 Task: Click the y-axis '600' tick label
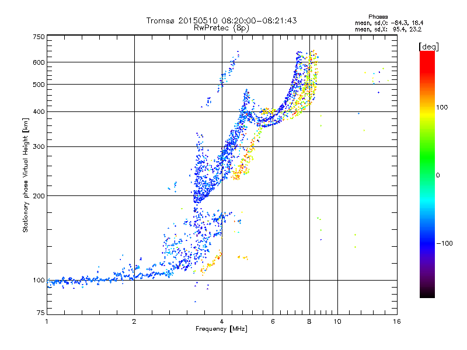click(x=39, y=62)
